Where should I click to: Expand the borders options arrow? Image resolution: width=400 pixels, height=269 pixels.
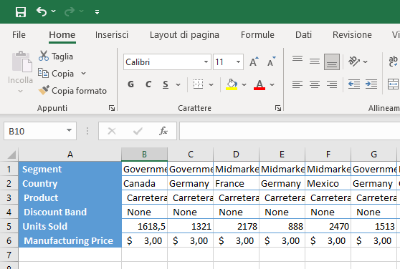(x=211, y=84)
